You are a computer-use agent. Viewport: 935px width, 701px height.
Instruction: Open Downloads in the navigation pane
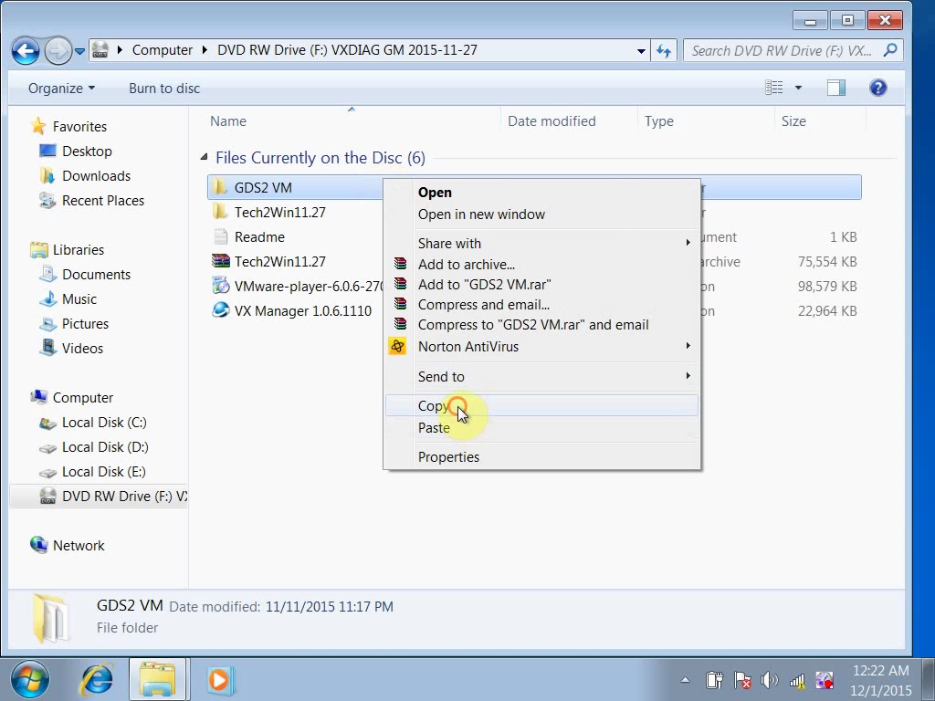tap(96, 176)
